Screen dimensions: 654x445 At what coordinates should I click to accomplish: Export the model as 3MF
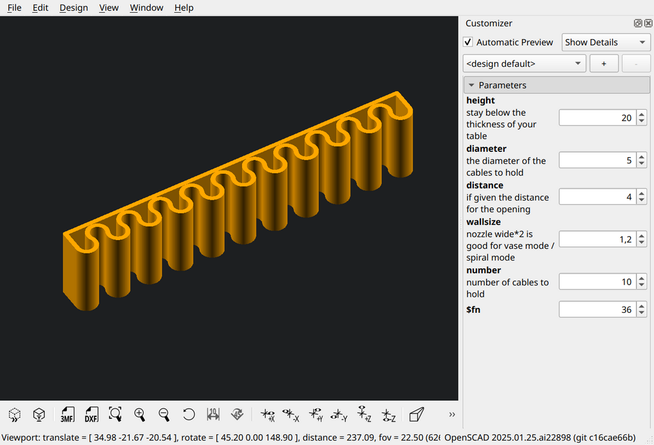(x=67, y=414)
